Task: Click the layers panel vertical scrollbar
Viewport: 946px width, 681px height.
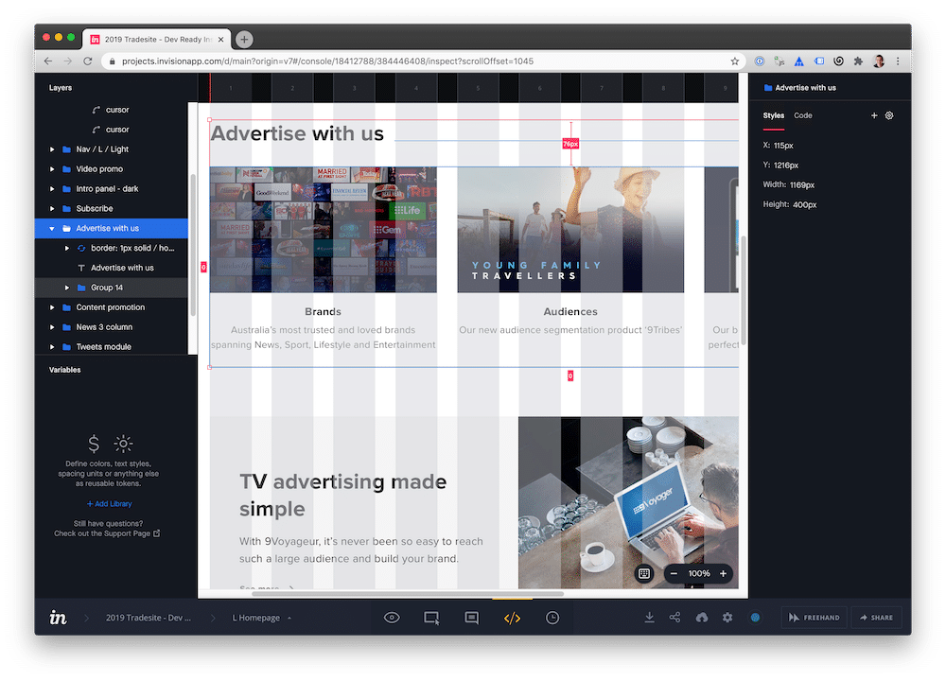Action: point(193,245)
